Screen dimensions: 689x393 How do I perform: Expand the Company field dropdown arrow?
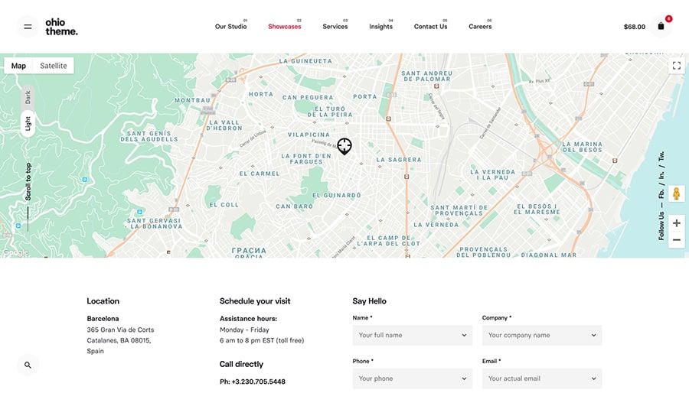593,336
